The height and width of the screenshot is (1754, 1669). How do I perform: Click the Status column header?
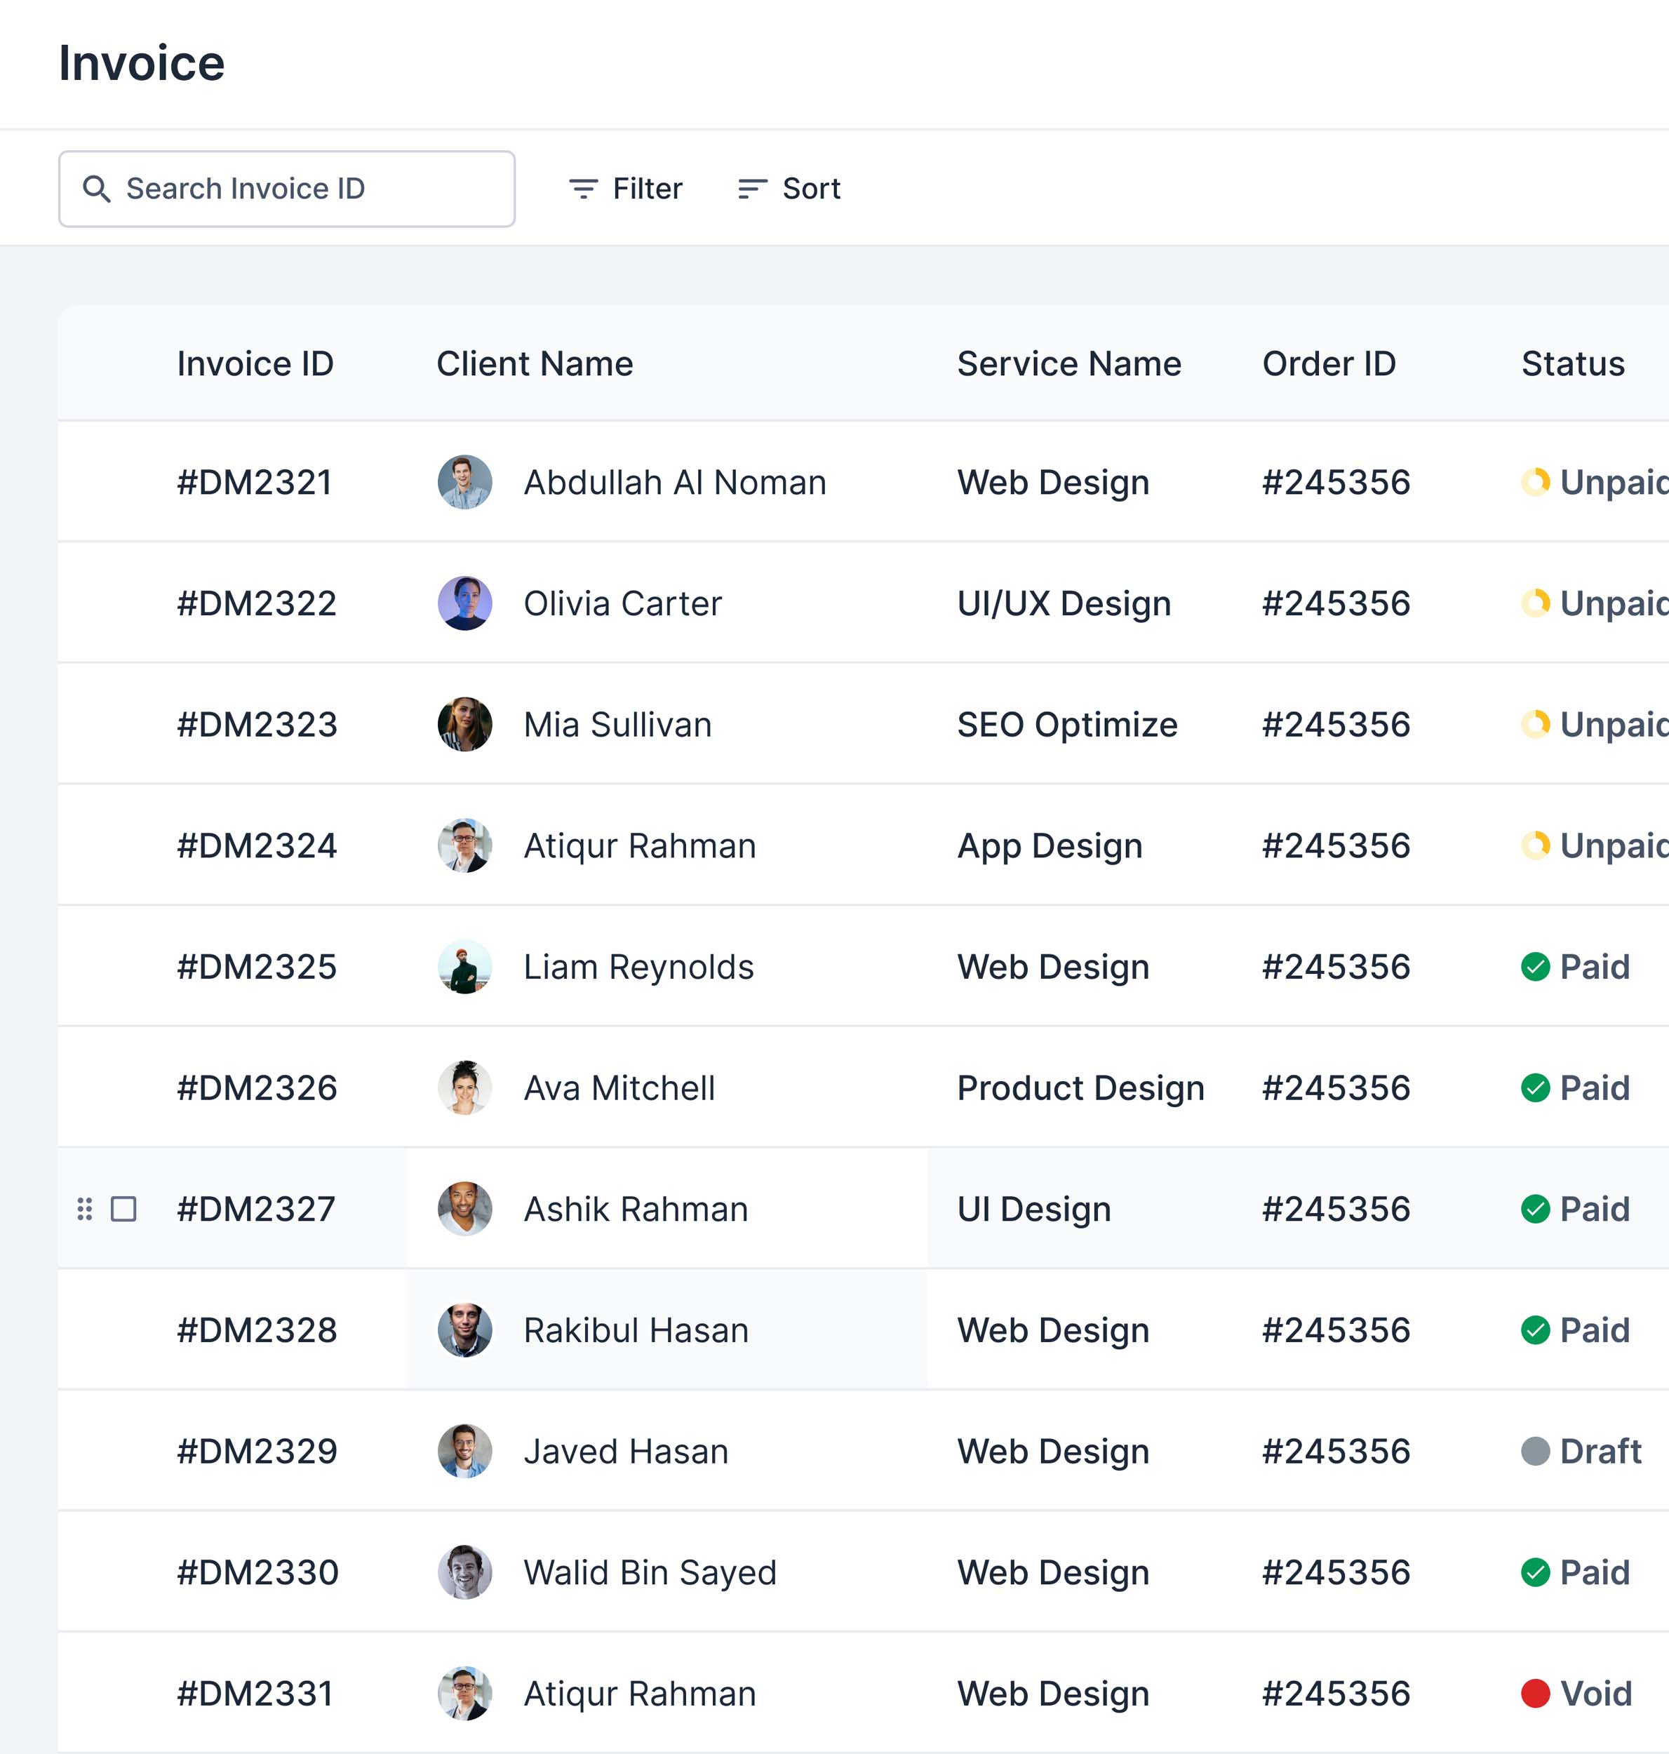(x=1572, y=363)
